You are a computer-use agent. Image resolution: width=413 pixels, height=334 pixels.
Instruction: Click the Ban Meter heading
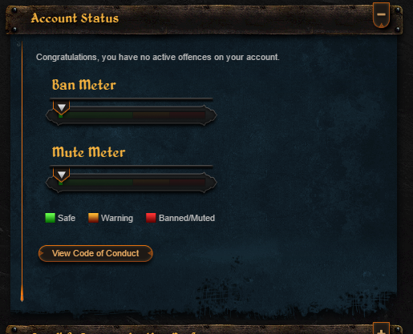(83, 85)
